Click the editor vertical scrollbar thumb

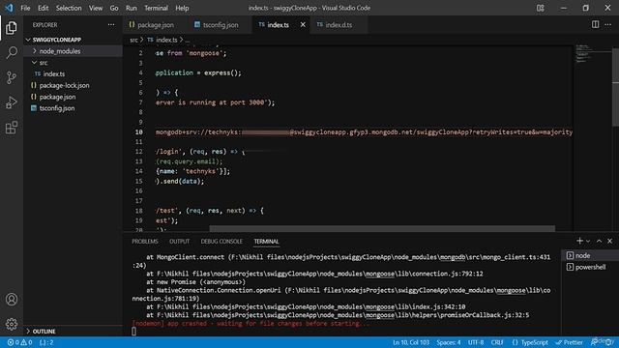615,87
